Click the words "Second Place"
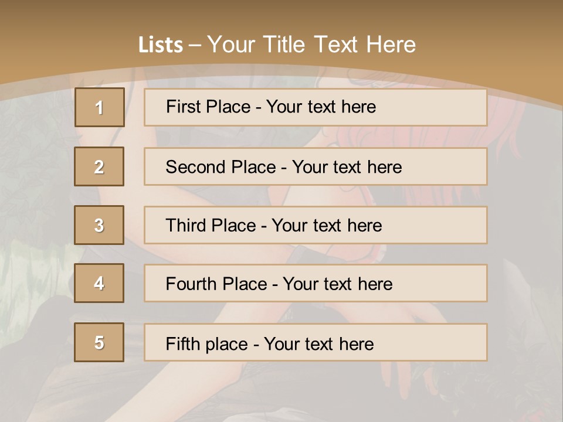Viewport: 563px width, 422px height. 221,167
